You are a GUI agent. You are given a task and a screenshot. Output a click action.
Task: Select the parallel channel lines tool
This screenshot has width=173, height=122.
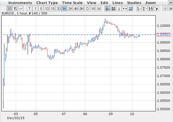[151, 9]
